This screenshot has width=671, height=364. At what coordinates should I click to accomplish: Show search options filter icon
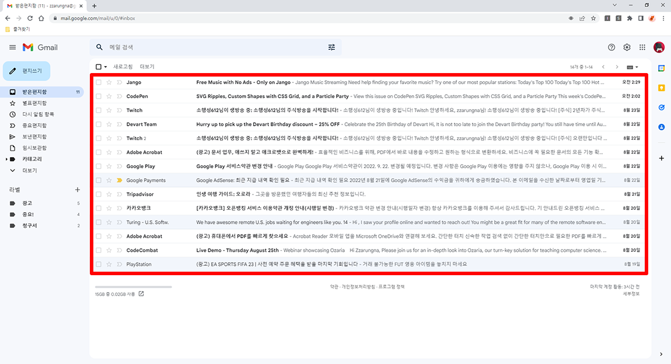point(331,47)
